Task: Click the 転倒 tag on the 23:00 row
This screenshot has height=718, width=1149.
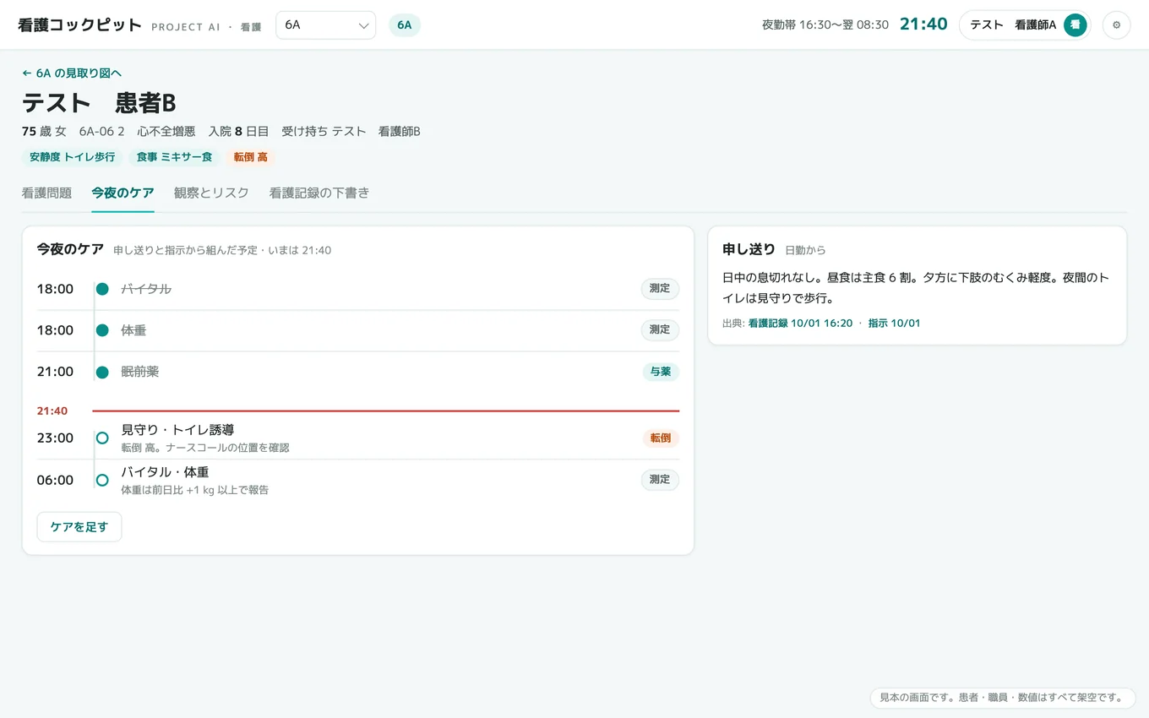Action: coord(660,438)
